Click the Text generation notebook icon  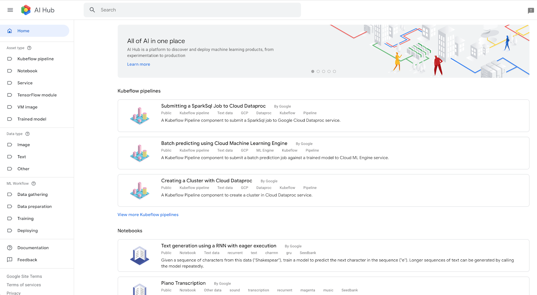tap(140, 256)
